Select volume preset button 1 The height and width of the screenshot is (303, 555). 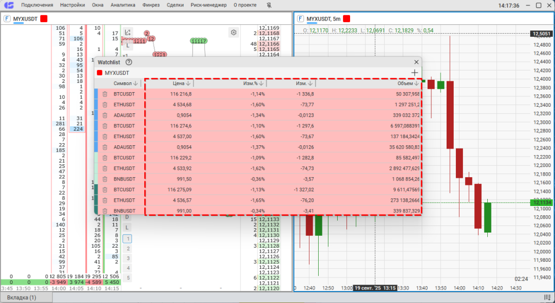point(127,238)
